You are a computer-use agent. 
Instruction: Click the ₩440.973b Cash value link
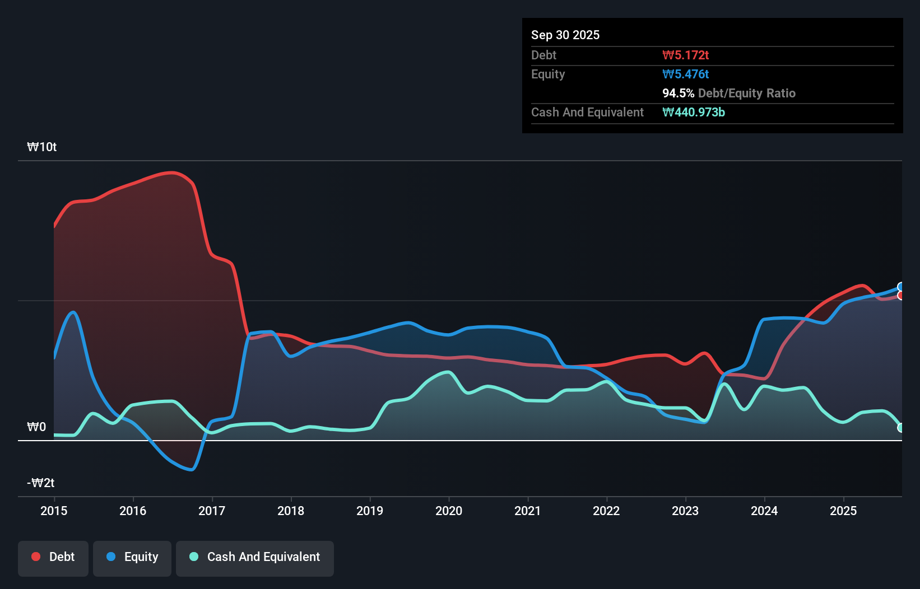[x=694, y=112]
